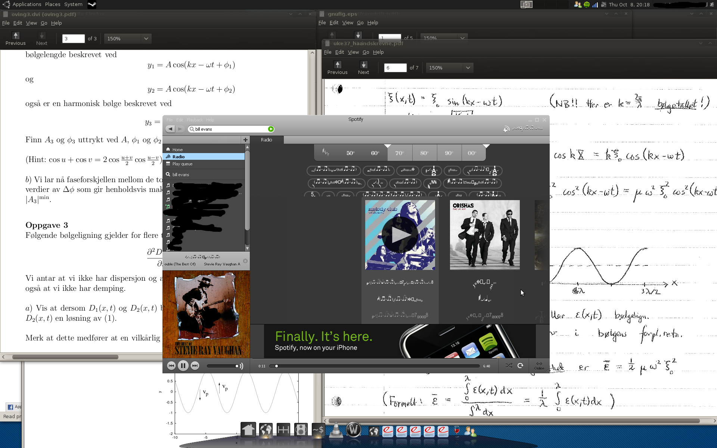Click Spotify tray icon in top panel
Viewport: 717px width, 448px height.
coord(586,4)
